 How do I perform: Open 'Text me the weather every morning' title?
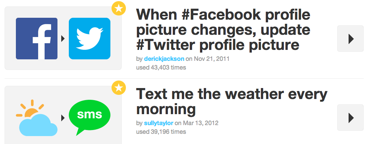231,101
